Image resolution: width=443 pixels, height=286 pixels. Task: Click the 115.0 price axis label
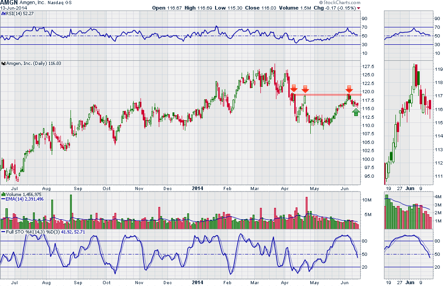pyautogui.click(x=368, y=109)
